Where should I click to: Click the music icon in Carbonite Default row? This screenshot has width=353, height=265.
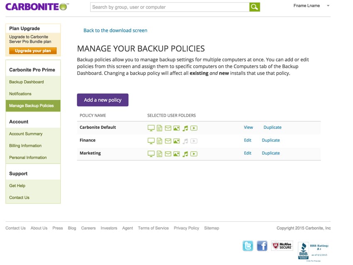(185, 128)
